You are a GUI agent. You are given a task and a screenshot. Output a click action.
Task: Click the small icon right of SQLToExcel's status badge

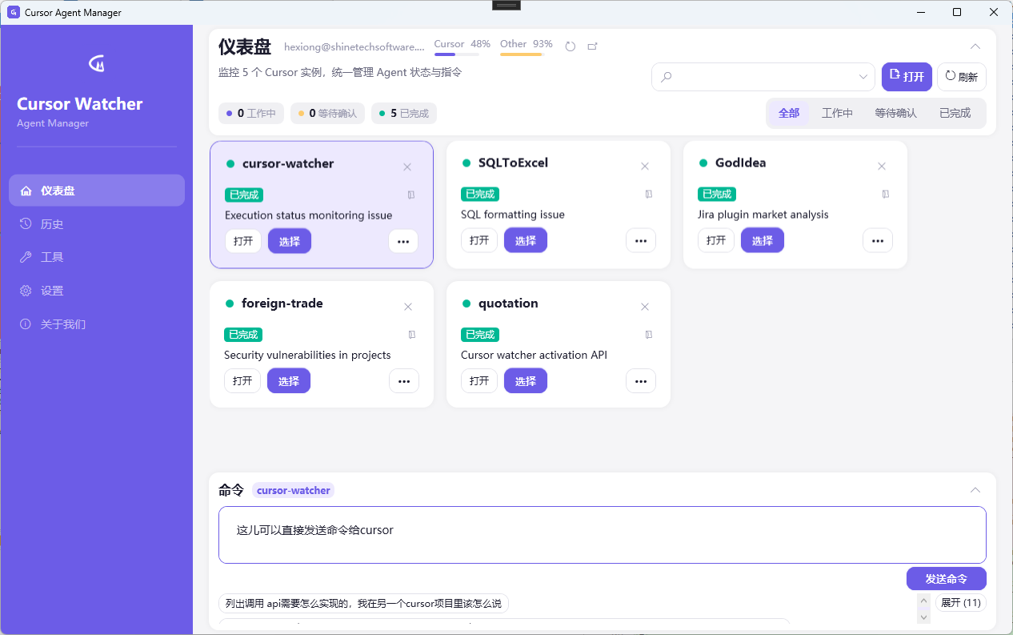(648, 194)
